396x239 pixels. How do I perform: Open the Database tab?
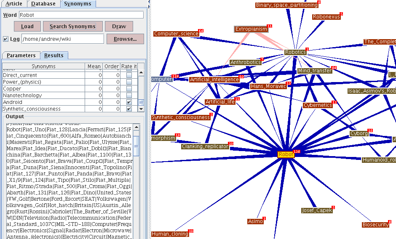[x=43, y=3]
